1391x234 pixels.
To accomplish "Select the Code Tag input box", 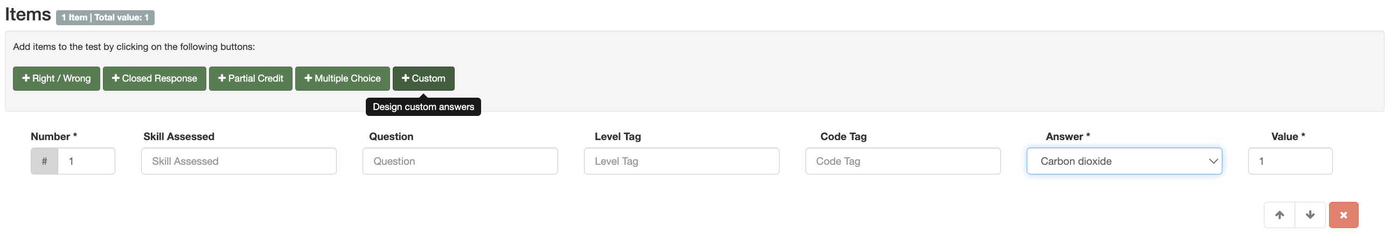I will [903, 162].
